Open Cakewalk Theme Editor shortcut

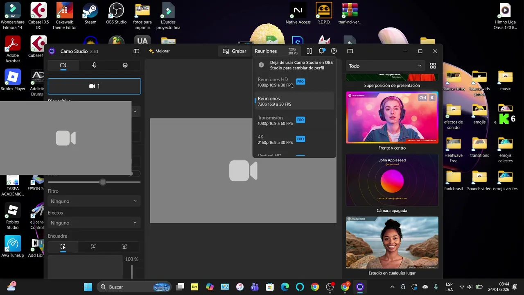coord(64,16)
